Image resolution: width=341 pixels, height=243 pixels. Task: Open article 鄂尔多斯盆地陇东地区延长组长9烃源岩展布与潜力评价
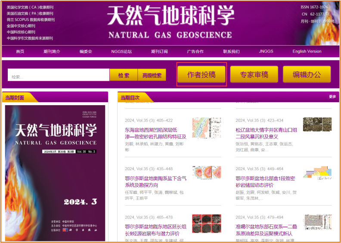[x=155, y=231]
